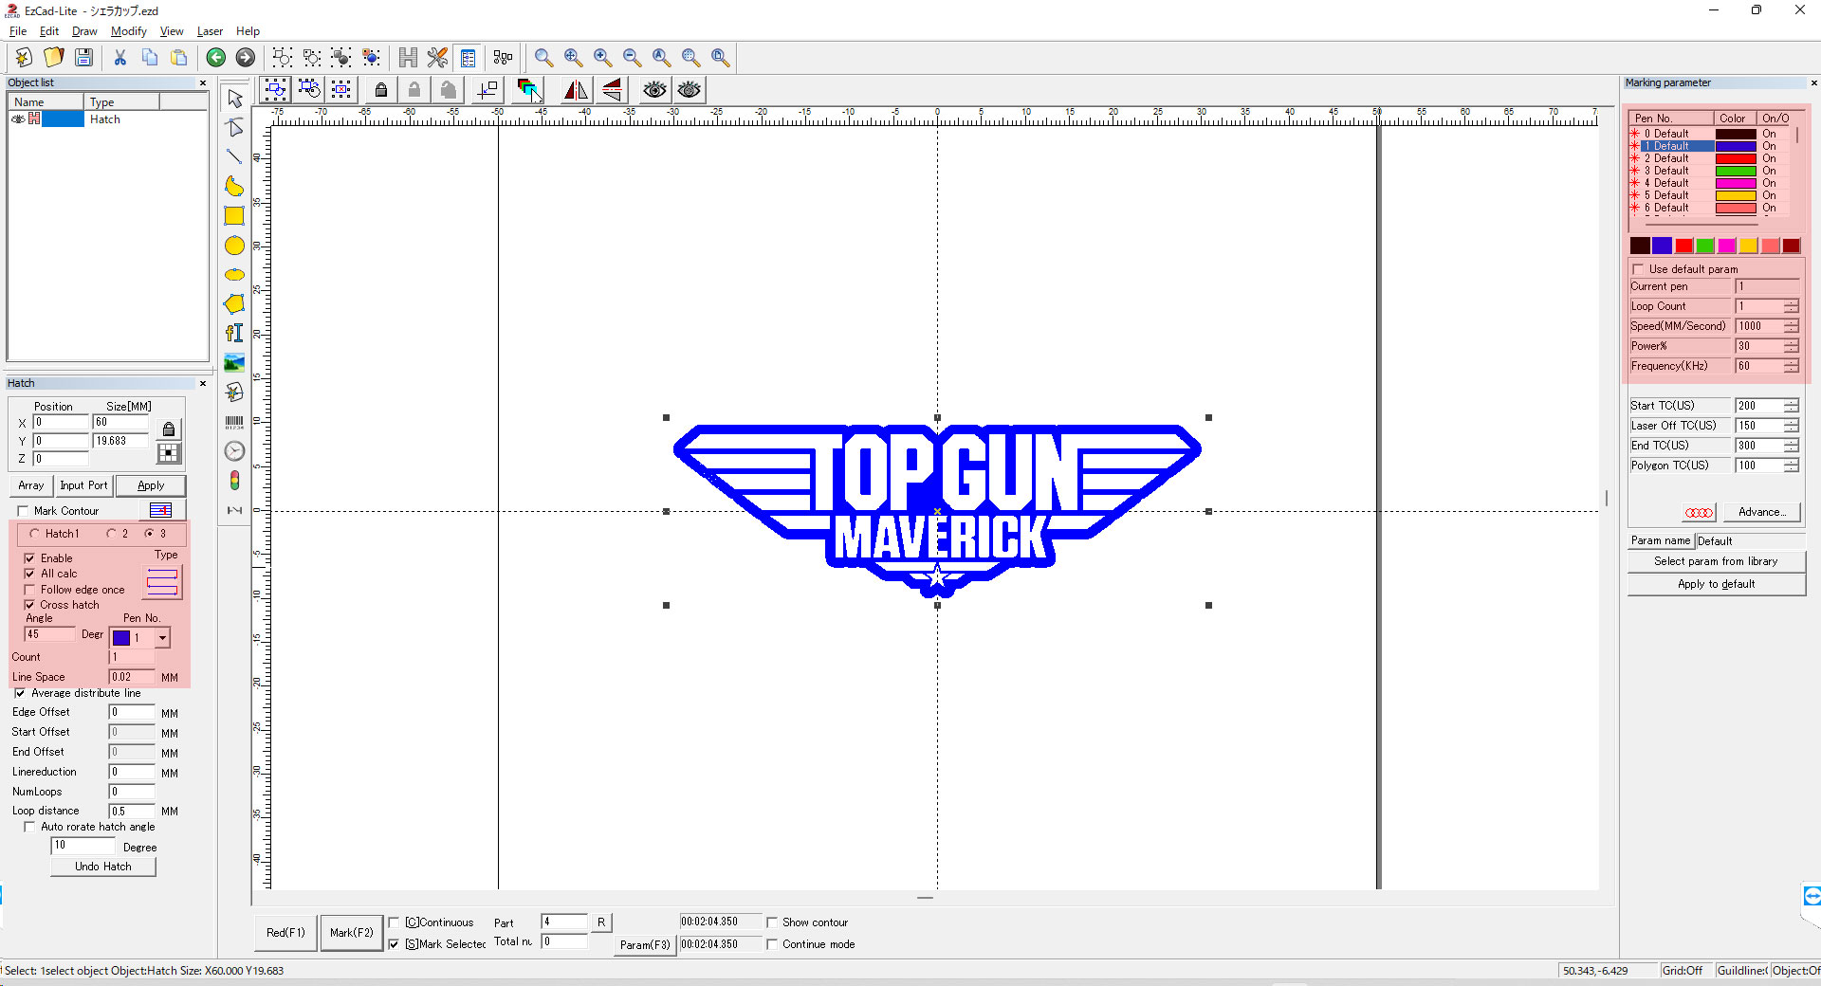
Task: Click the Apply button in Hatch panel
Action: (151, 485)
